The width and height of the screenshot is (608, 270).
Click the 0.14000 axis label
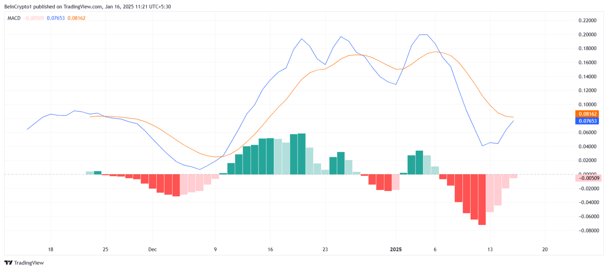point(588,76)
